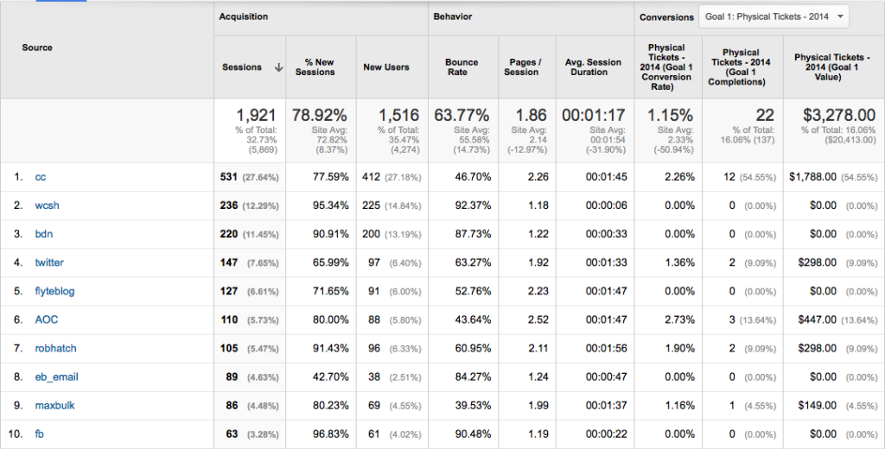The image size is (885, 449).
Task: Click wcsh avg session duration 00:00:06
Action: pyautogui.click(x=606, y=206)
